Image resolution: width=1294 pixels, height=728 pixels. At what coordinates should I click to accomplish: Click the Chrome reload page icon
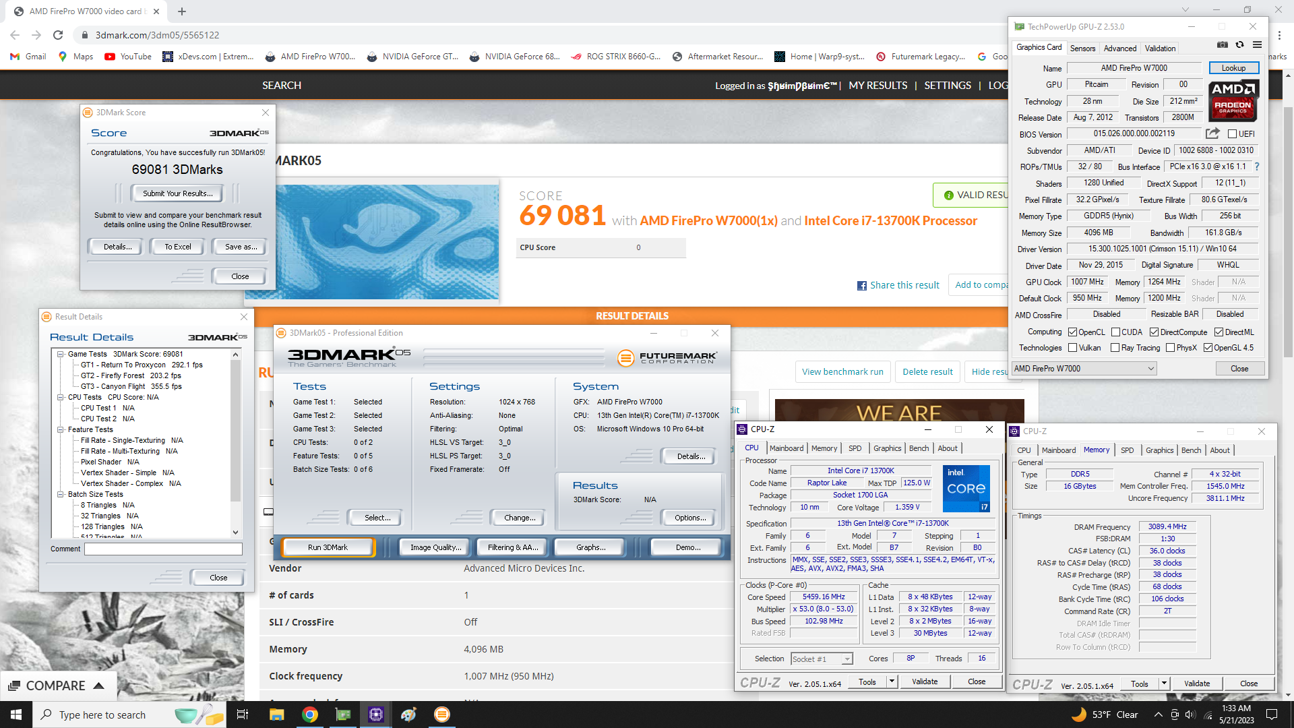click(x=58, y=35)
